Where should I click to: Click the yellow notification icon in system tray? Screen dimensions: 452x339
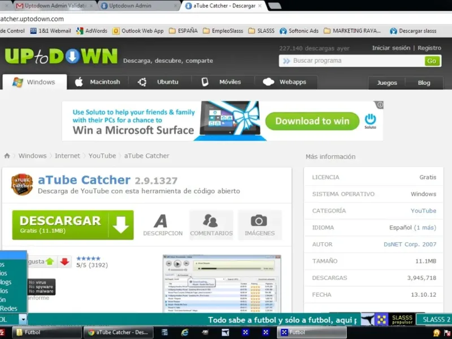point(437,333)
